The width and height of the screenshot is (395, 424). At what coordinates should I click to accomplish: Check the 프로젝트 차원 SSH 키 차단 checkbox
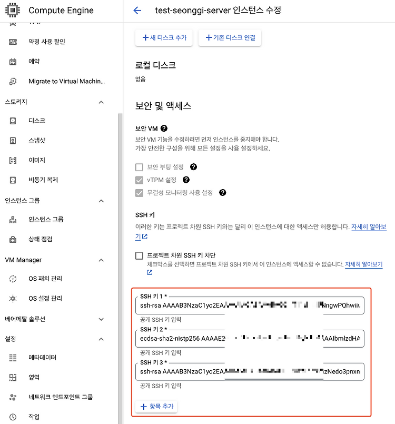139,255
